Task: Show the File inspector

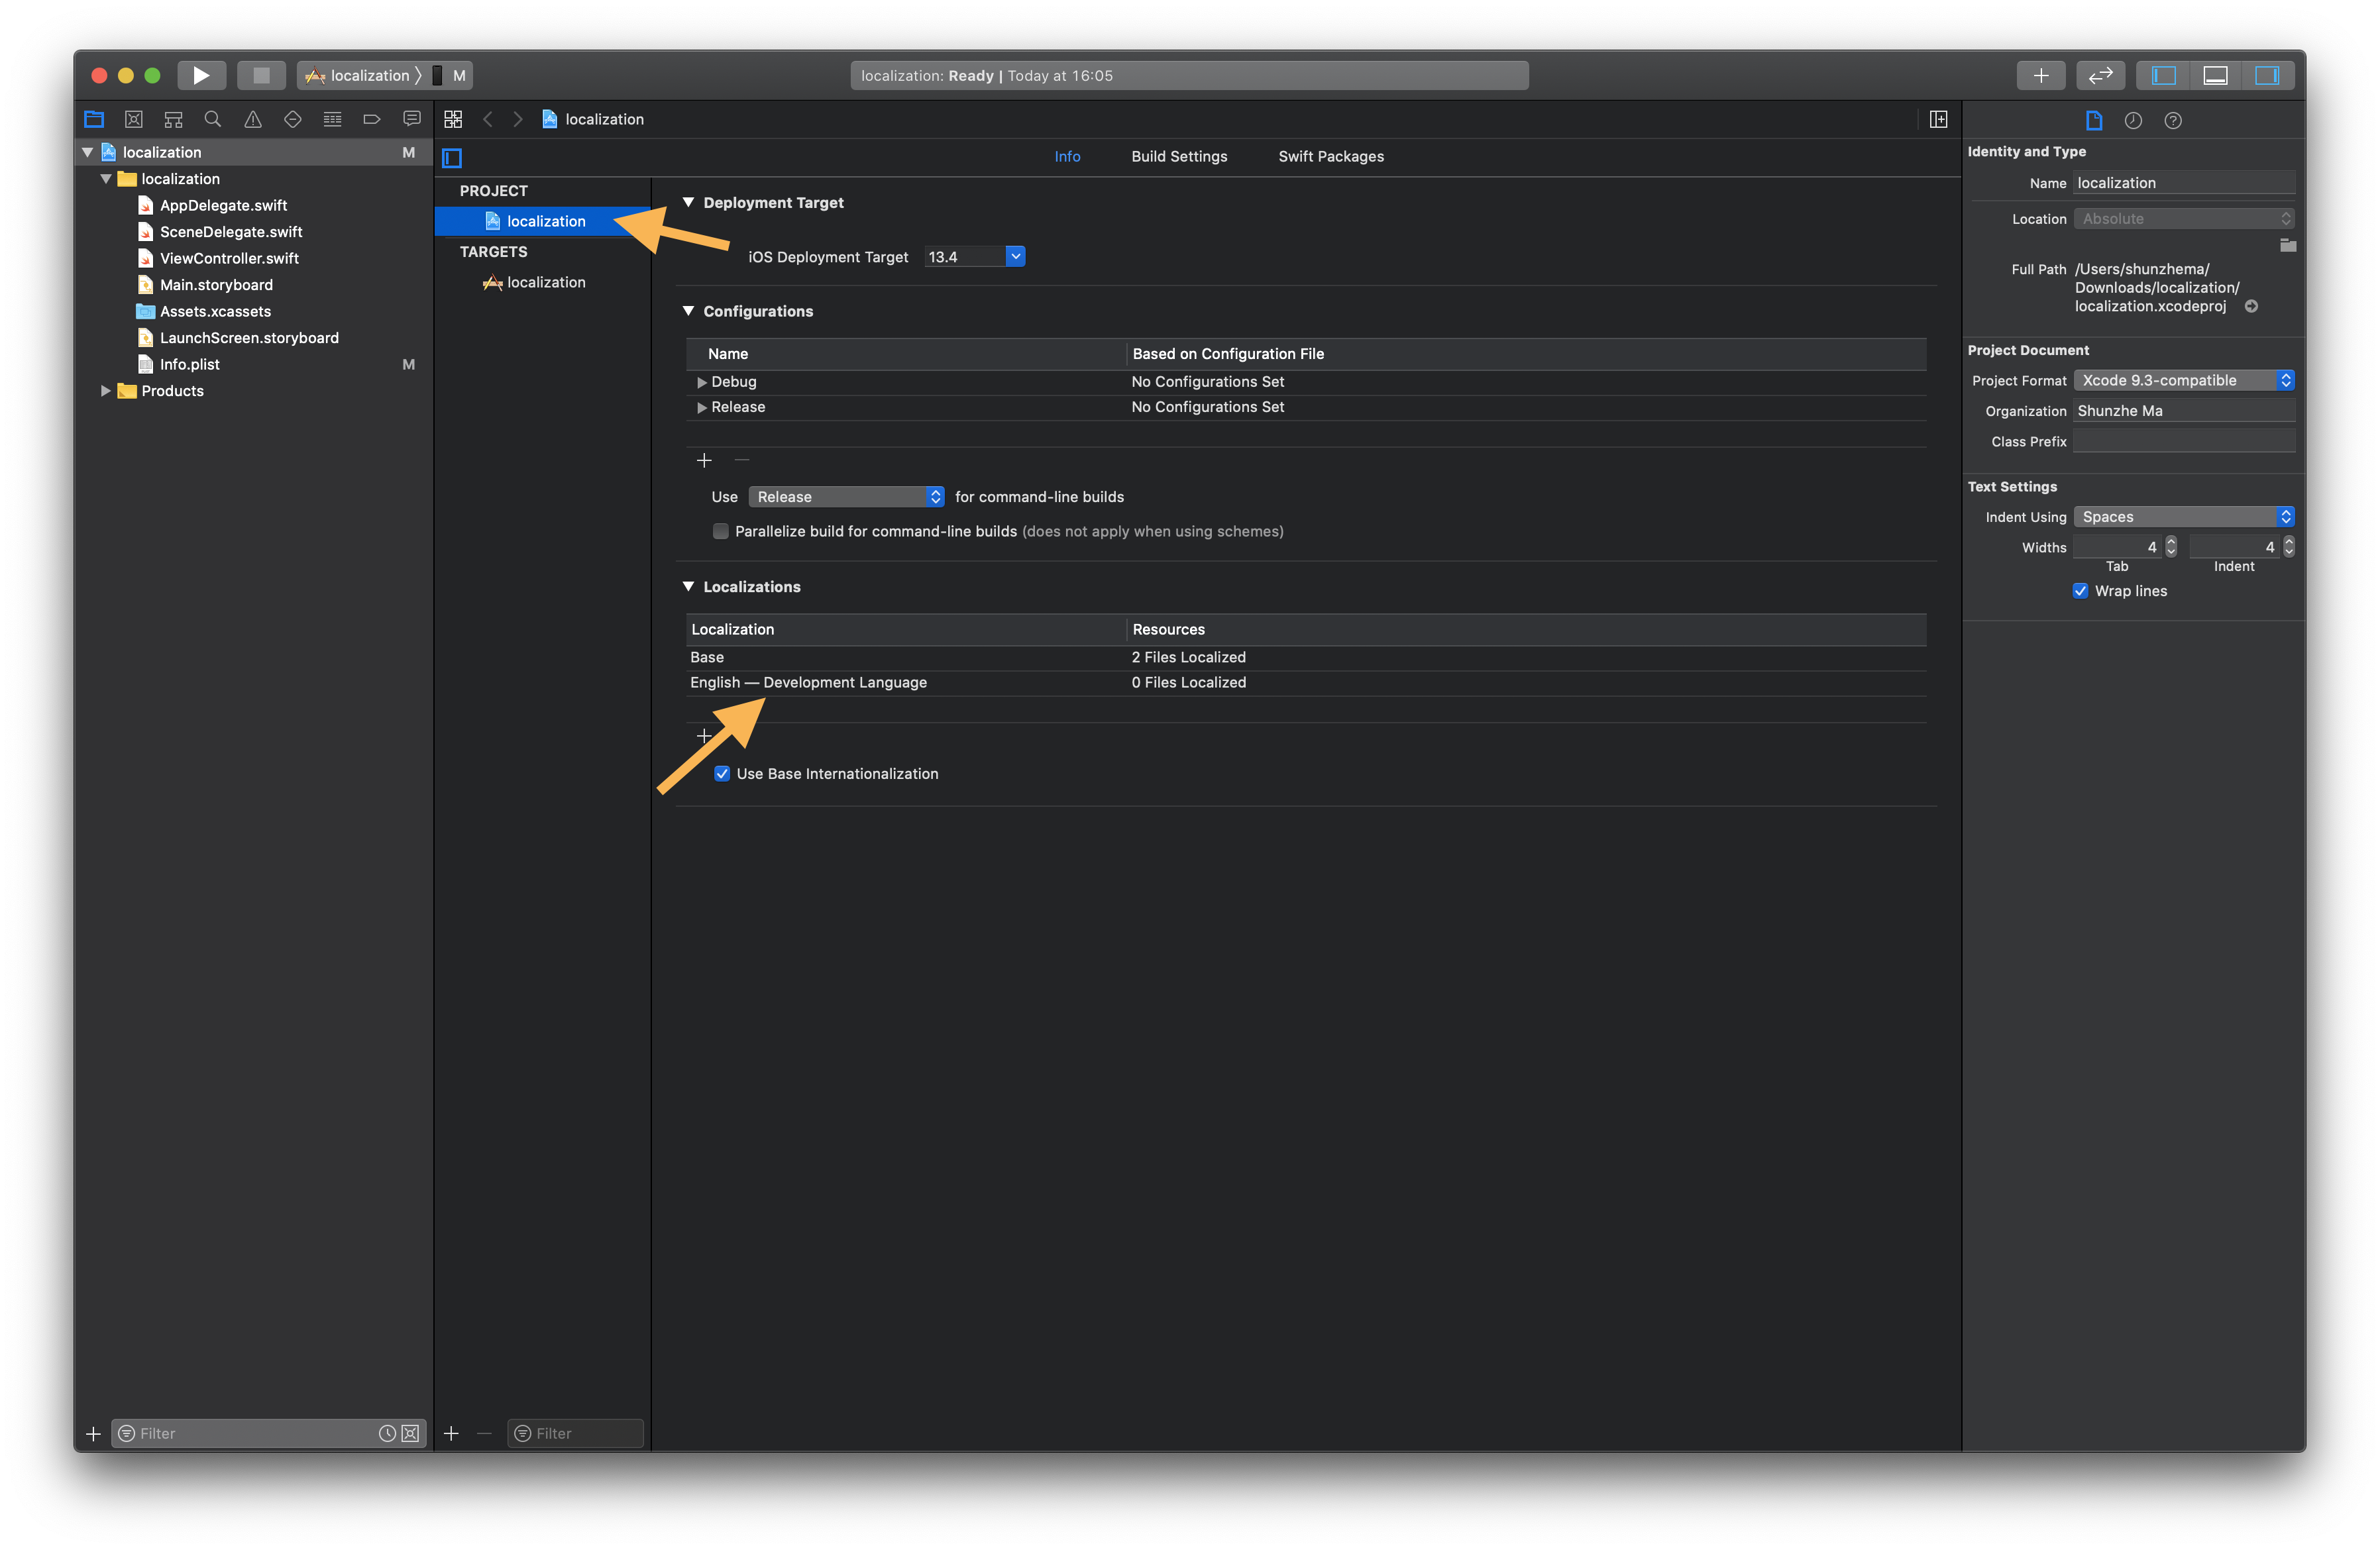Action: click(x=2093, y=121)
